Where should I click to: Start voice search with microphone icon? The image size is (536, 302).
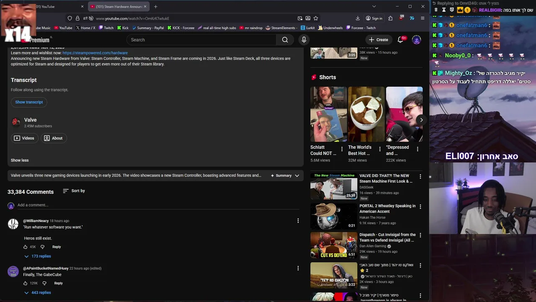(304, 40)
